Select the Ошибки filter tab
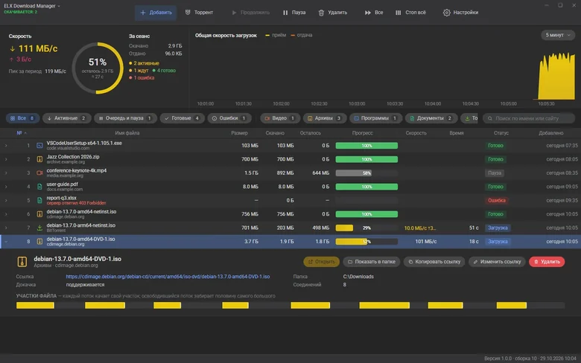The image size is (581, 363). [x=229, y=118]
